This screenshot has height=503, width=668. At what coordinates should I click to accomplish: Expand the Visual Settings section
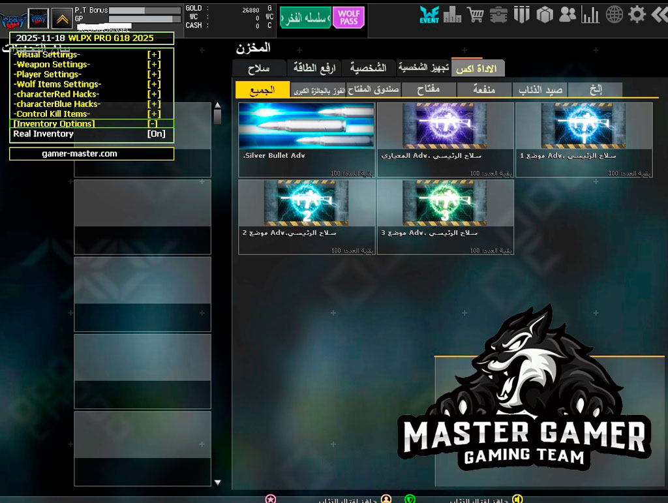click(154, 55)
